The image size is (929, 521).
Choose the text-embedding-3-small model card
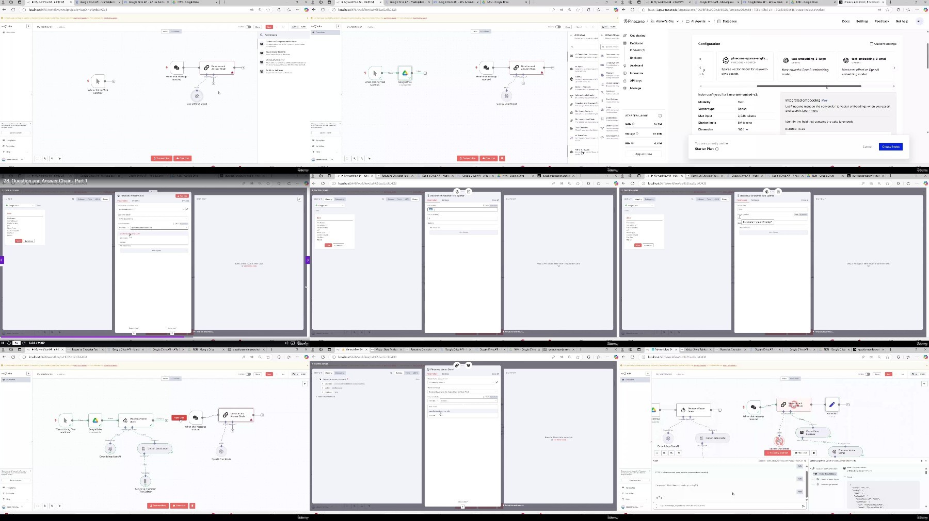tap(866, 67)
